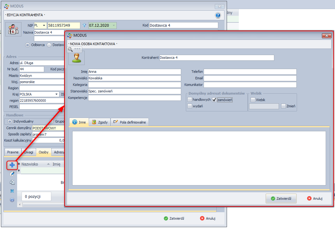The image size is (335, 229).
Task: Click the copy person icon in sidebar
Action: click(12, 182)
